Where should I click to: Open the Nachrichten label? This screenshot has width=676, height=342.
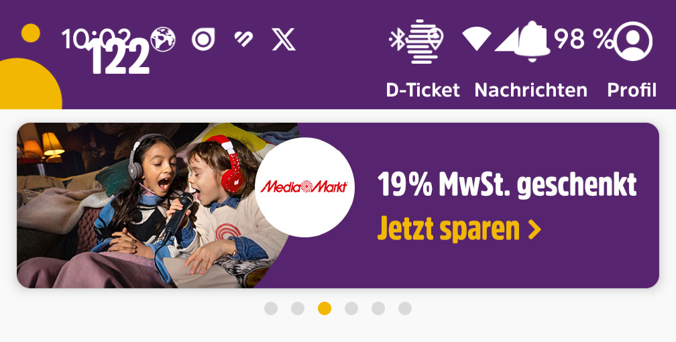[x=531, y=90]
